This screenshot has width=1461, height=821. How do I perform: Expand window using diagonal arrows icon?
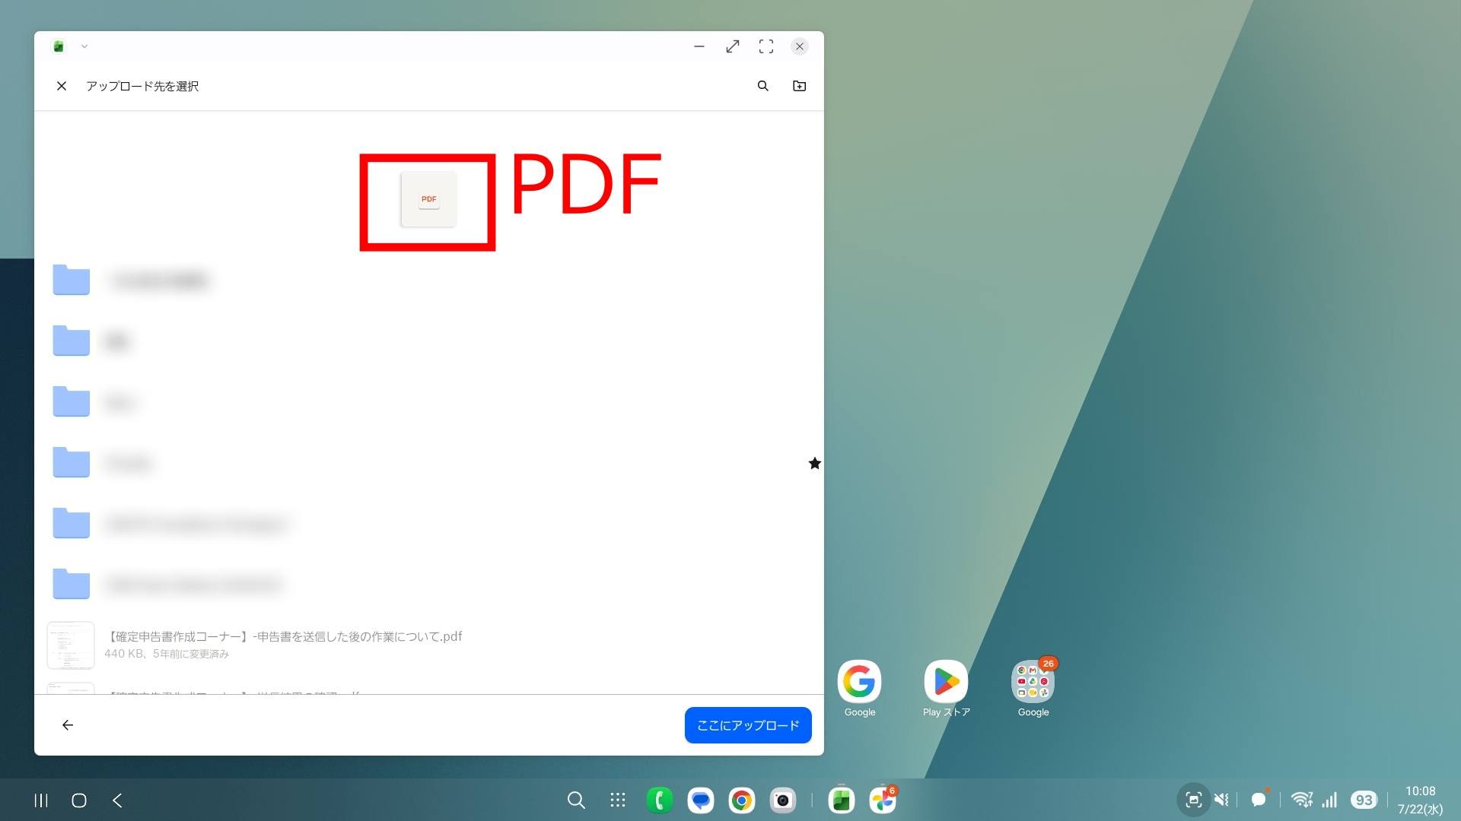pos(732,46)
